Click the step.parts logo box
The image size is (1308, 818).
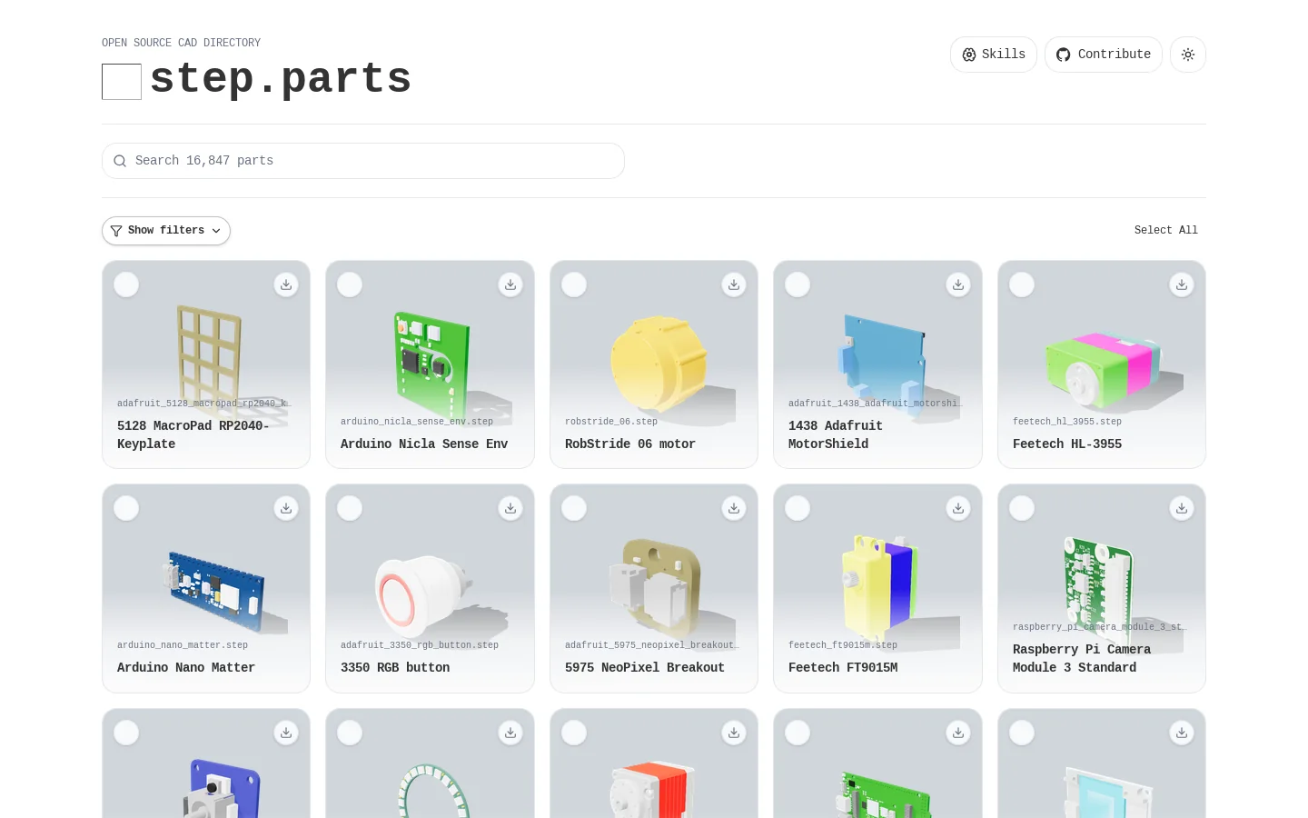(122, 82)
